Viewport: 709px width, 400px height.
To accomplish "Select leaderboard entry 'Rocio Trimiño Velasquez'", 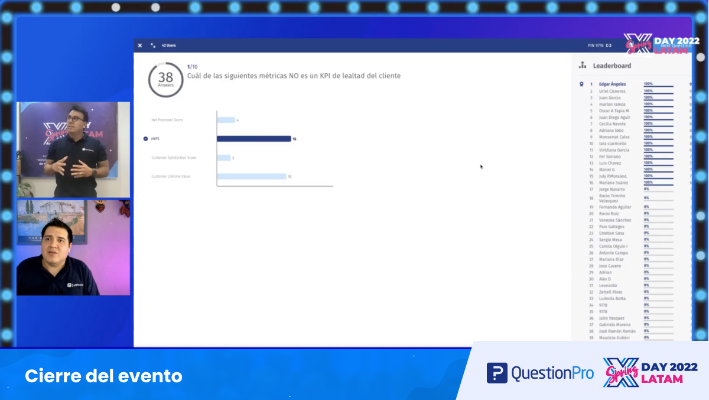I will 613,199.
